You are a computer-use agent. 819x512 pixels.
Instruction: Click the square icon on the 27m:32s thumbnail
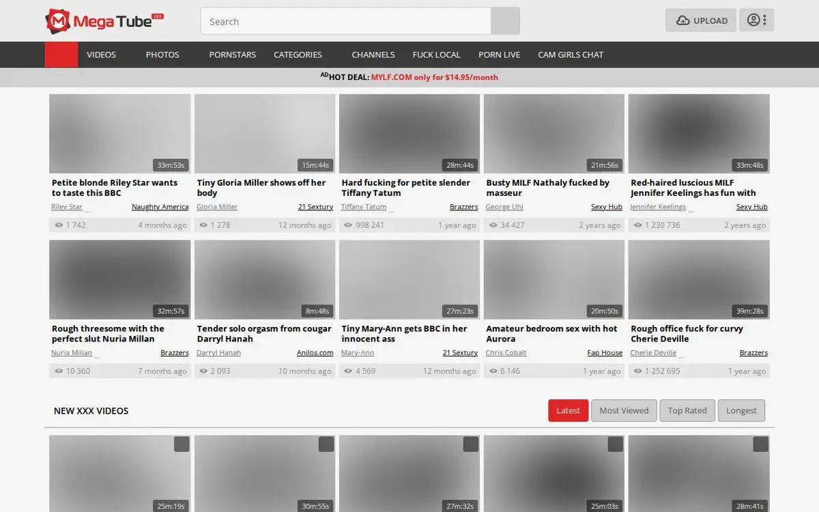pos(471,444)
